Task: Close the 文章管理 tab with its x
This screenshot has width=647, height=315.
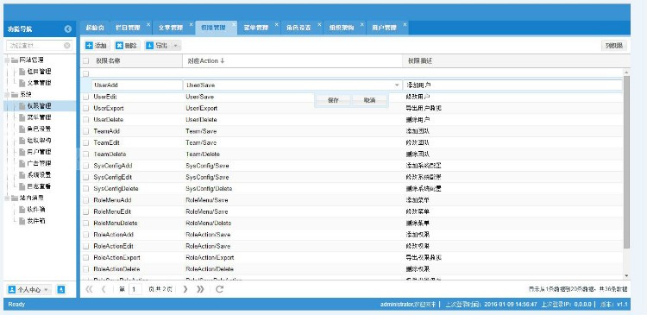Action: 191,25
